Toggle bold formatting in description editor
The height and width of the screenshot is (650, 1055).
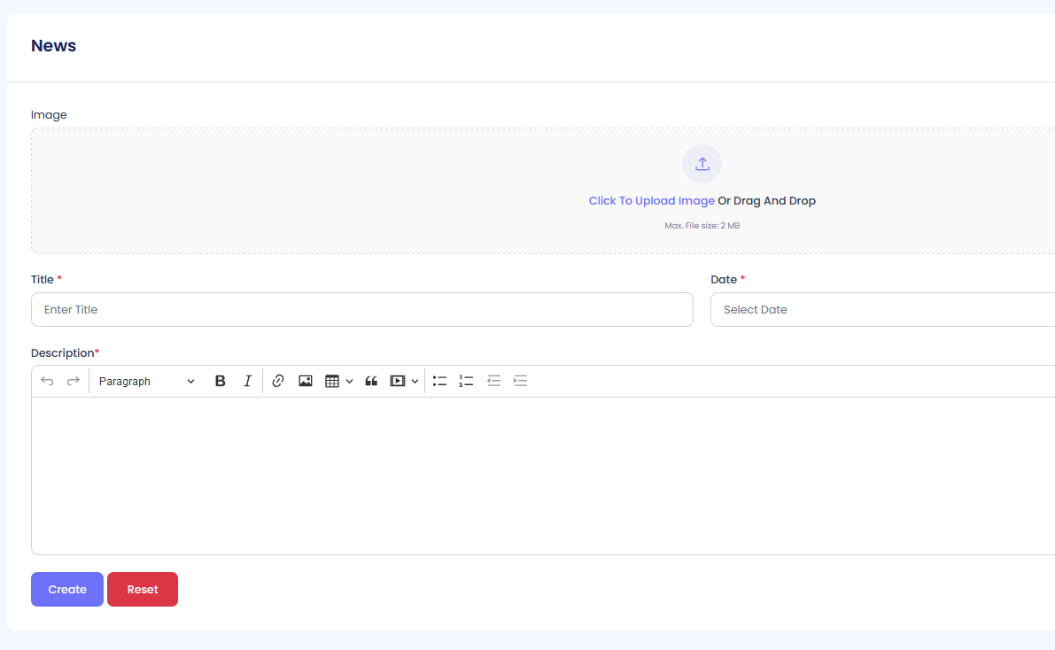(x=221, y=381)
